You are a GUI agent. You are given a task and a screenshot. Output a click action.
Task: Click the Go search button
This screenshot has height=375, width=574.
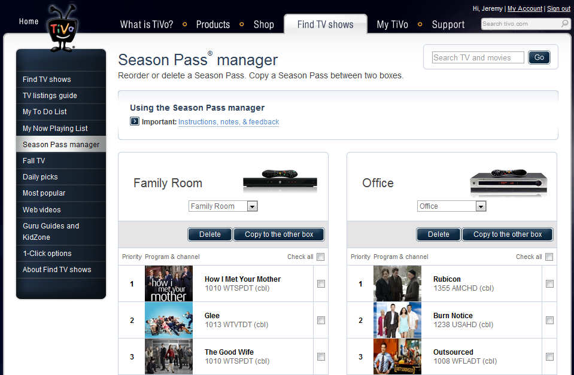tap(539, 57)
